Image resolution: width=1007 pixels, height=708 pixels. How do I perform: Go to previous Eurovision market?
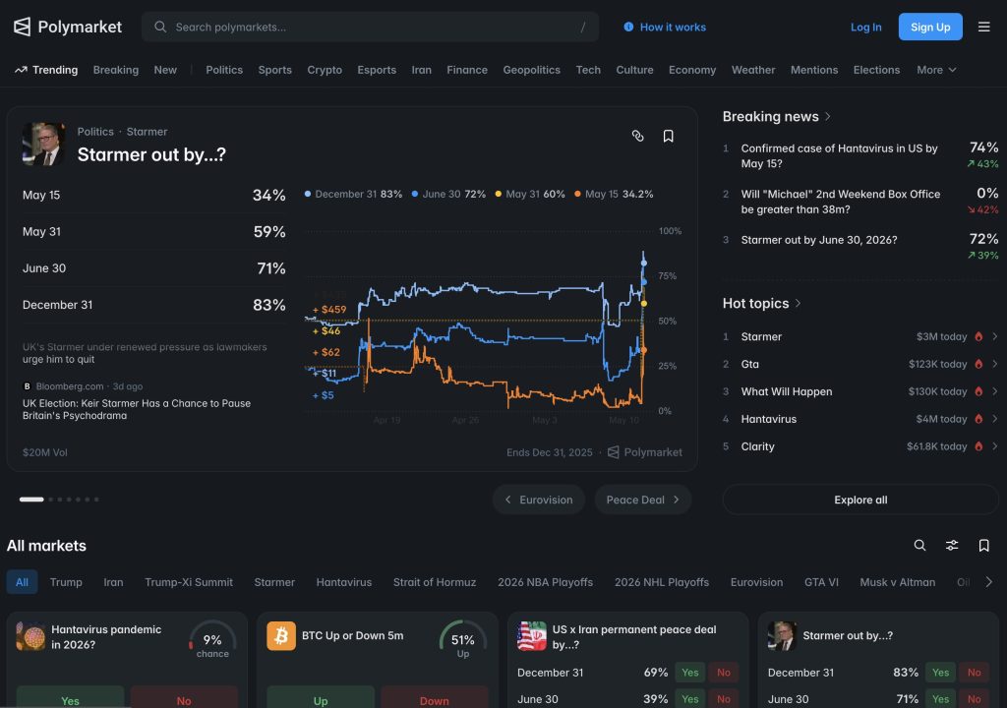click(538, 500)
